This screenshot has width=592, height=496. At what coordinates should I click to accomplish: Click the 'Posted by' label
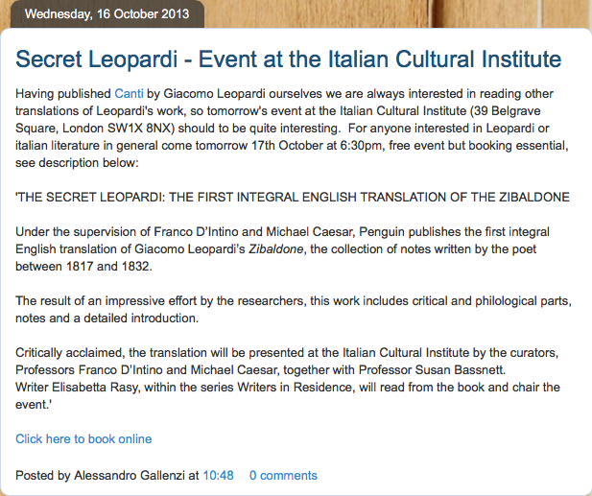42,475
